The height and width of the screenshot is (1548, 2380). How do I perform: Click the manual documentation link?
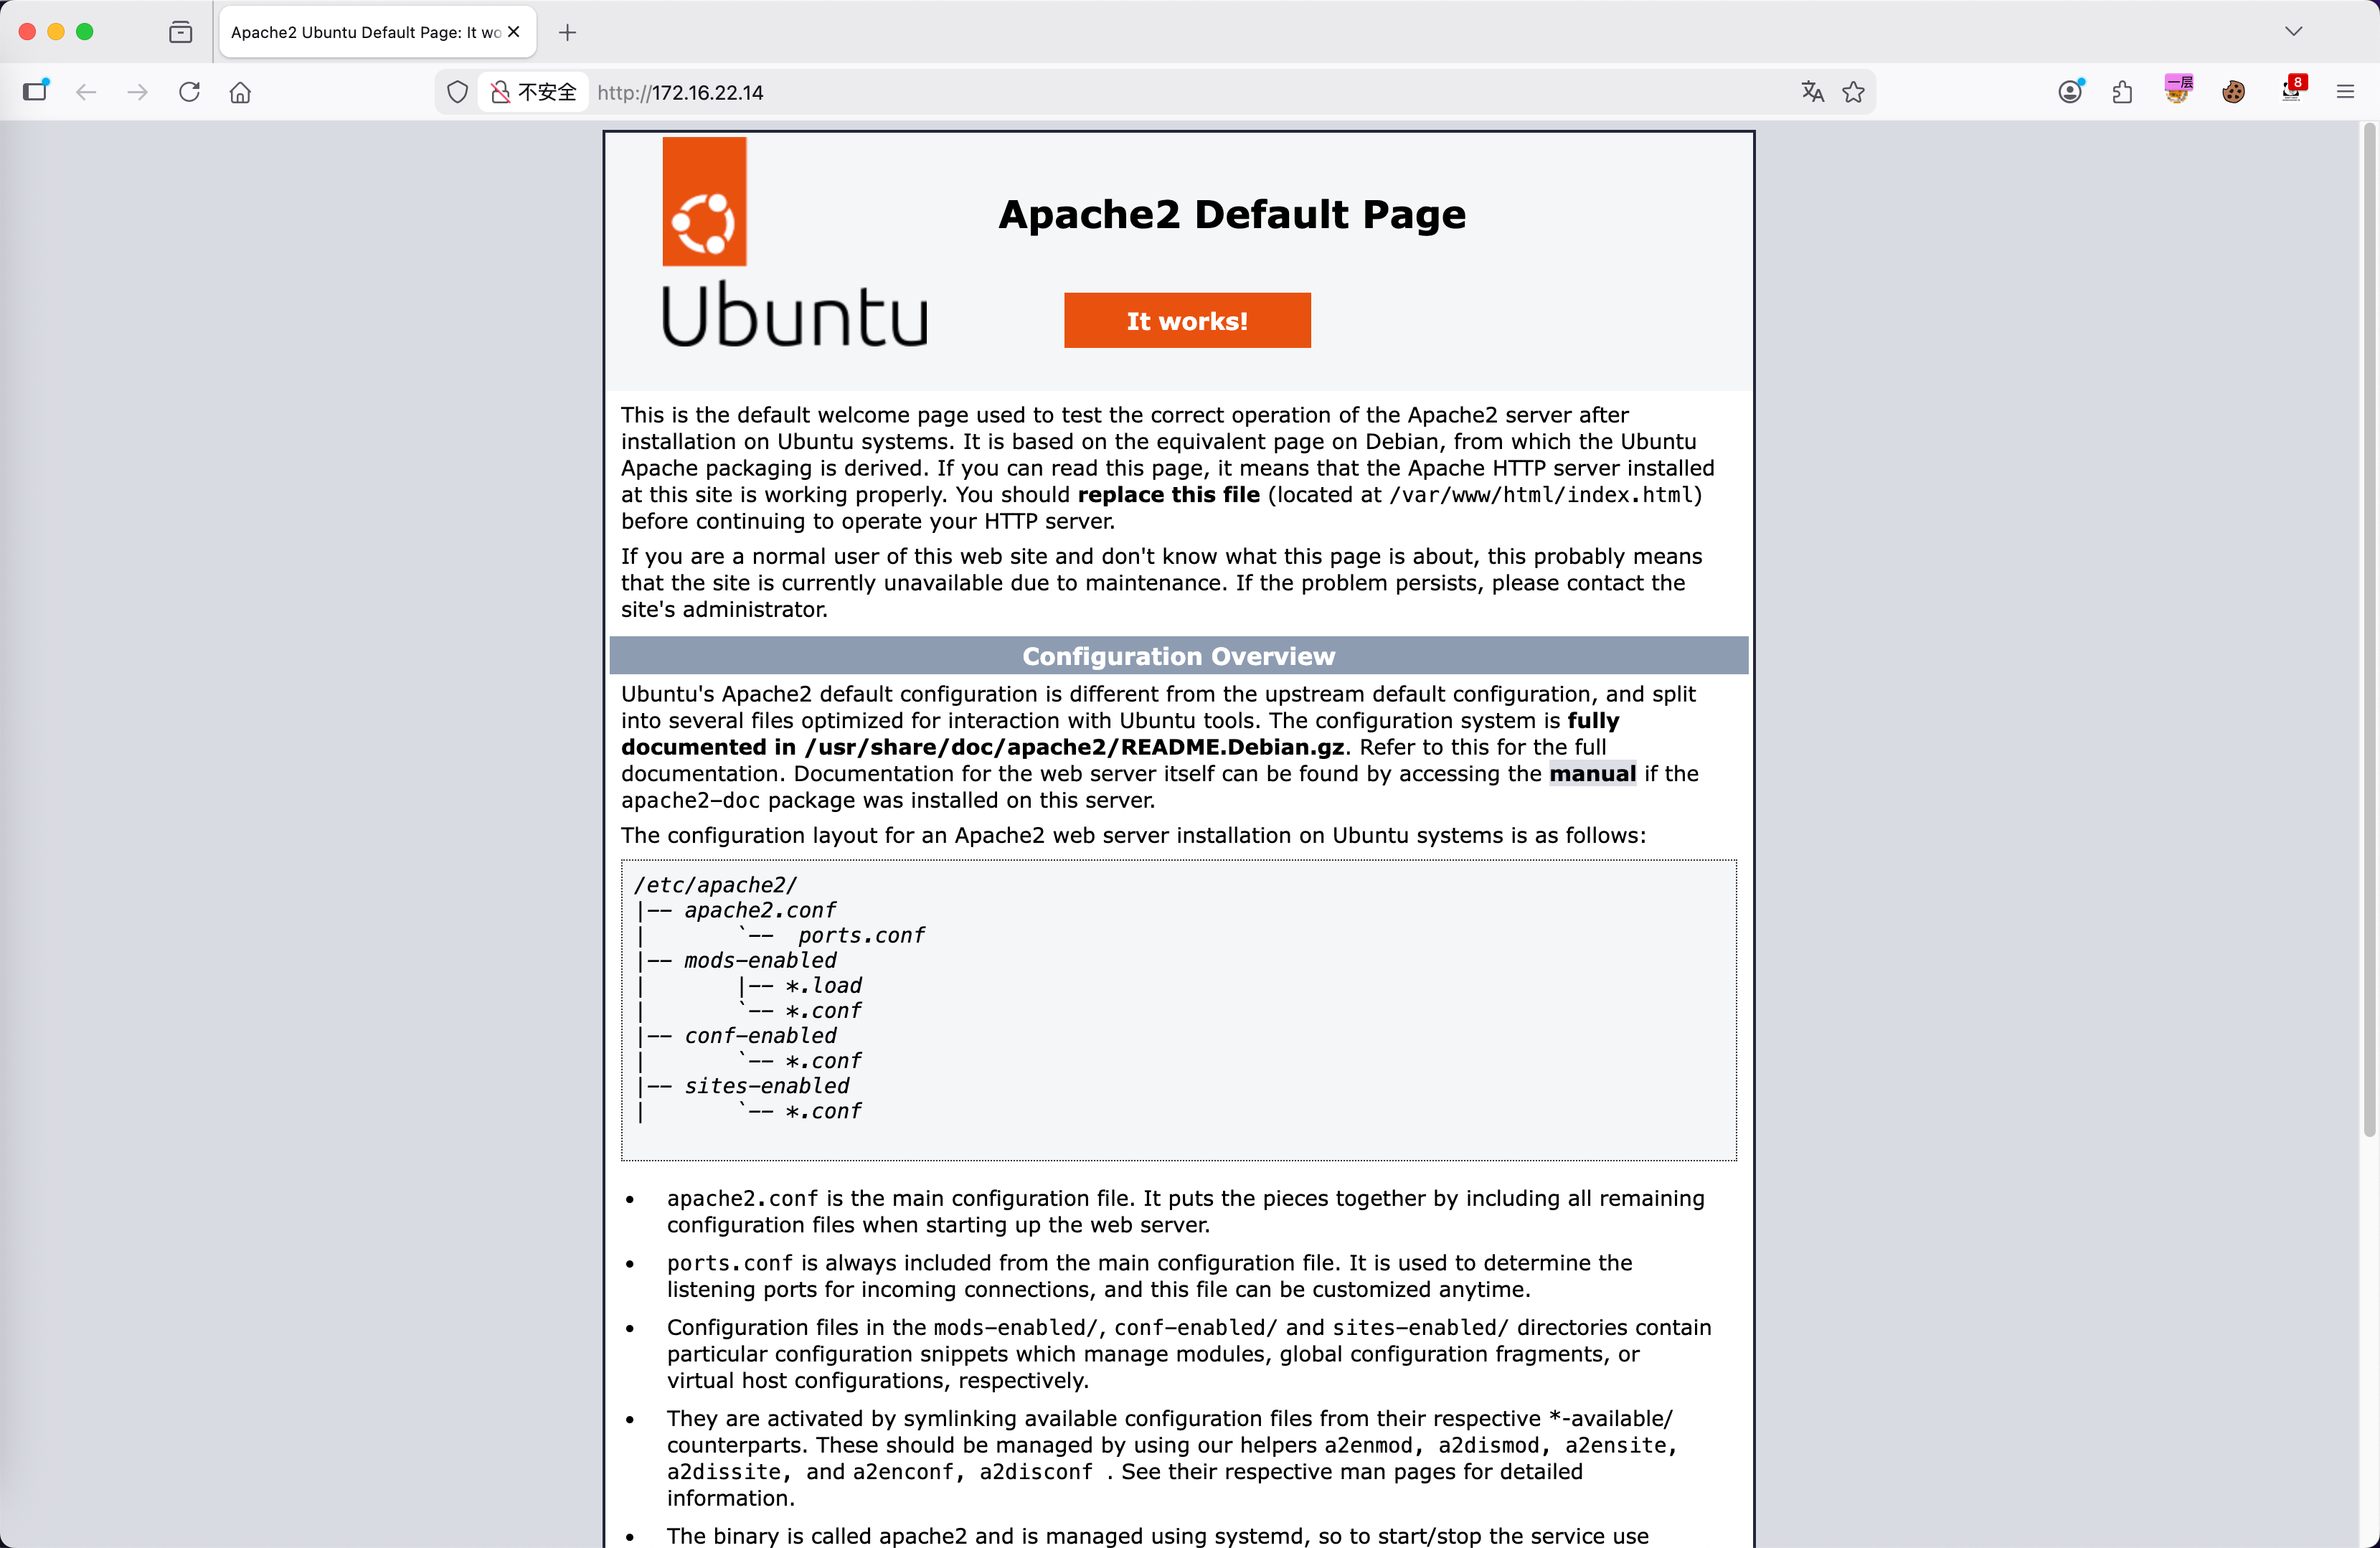(x=1592, y=773)
